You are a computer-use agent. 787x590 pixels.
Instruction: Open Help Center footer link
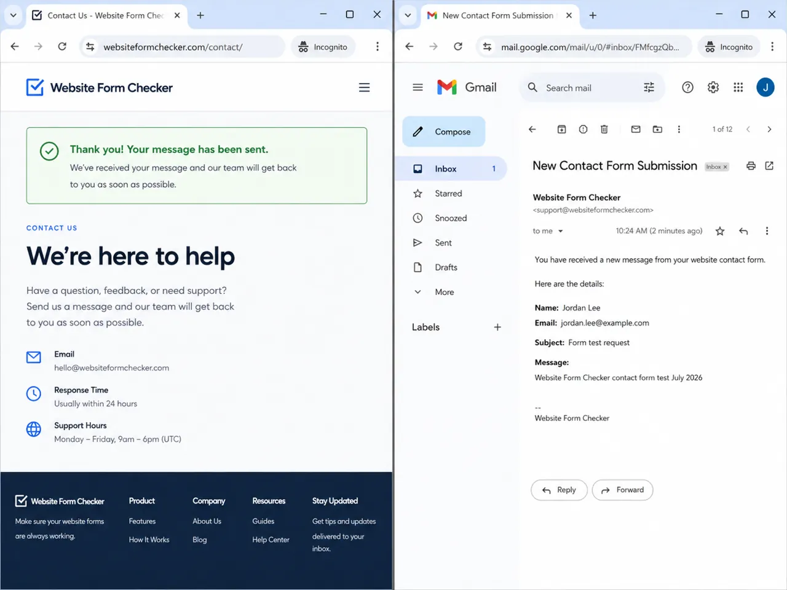coord(271,540)
